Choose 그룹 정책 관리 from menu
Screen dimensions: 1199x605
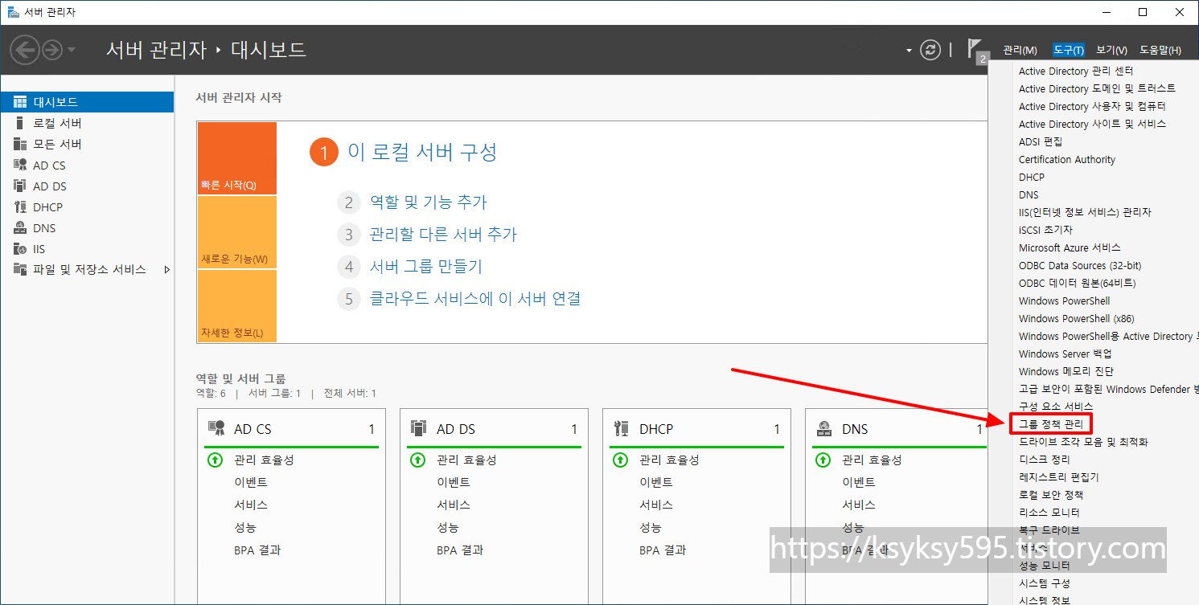(x=1051, y=423)
